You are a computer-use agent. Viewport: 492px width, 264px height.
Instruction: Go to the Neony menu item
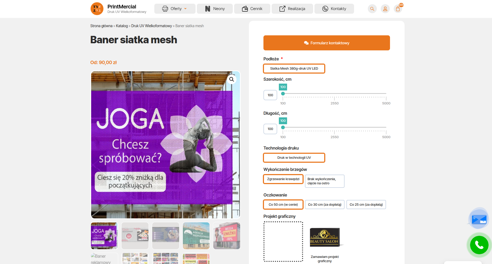pos(215,9)
